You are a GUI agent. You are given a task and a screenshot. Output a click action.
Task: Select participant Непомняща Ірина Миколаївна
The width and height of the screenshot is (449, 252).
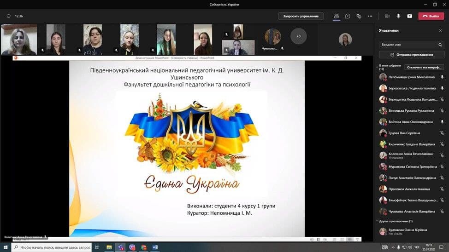[x=411, y=77]
